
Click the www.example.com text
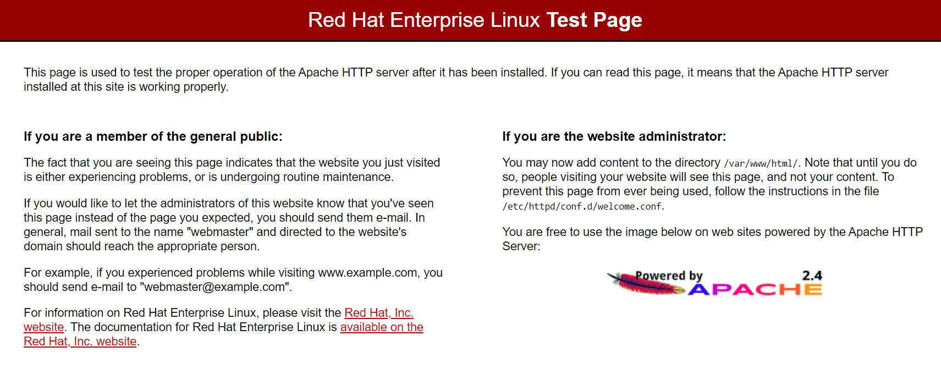click(367, 273)
